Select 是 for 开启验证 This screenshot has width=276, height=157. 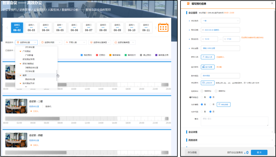[202, 97]
